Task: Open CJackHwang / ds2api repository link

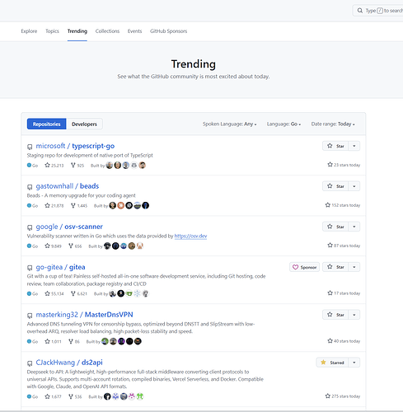Action: [69, 363]
